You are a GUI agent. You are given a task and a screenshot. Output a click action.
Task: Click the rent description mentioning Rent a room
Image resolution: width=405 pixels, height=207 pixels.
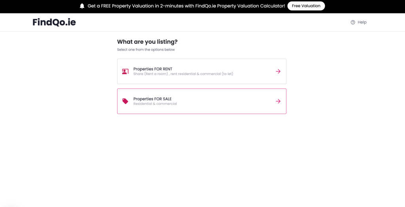point(183,74)
